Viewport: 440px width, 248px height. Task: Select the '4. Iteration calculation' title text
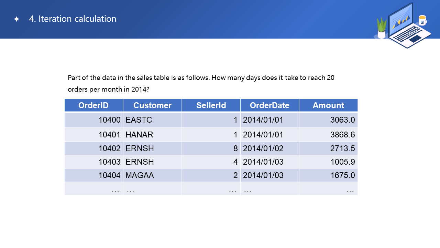[73, 19]
